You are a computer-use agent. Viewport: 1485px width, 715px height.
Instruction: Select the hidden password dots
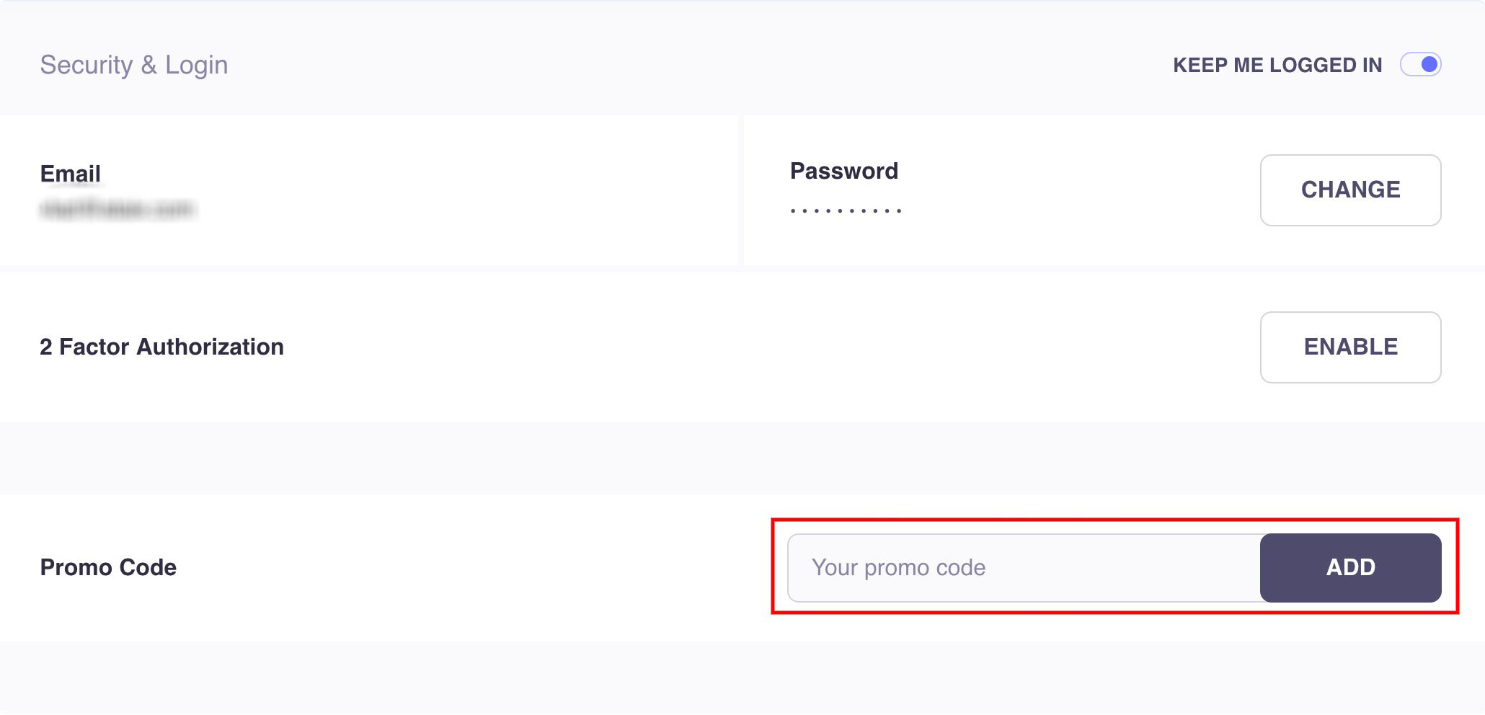click(845, 209)
